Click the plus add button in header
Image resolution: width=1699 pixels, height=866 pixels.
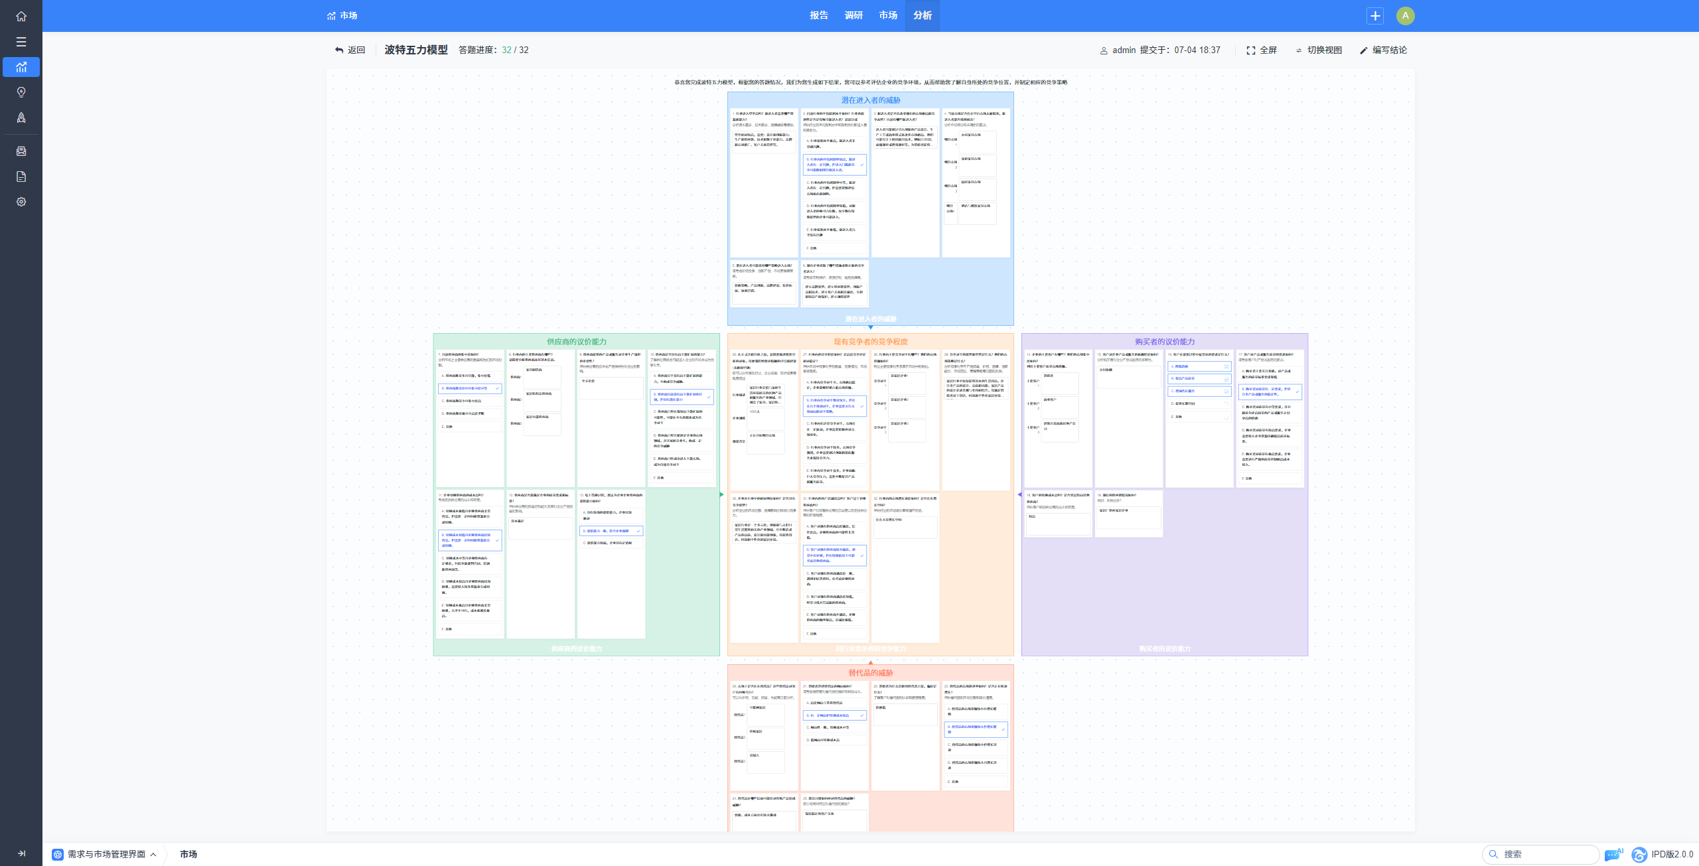1375,16
